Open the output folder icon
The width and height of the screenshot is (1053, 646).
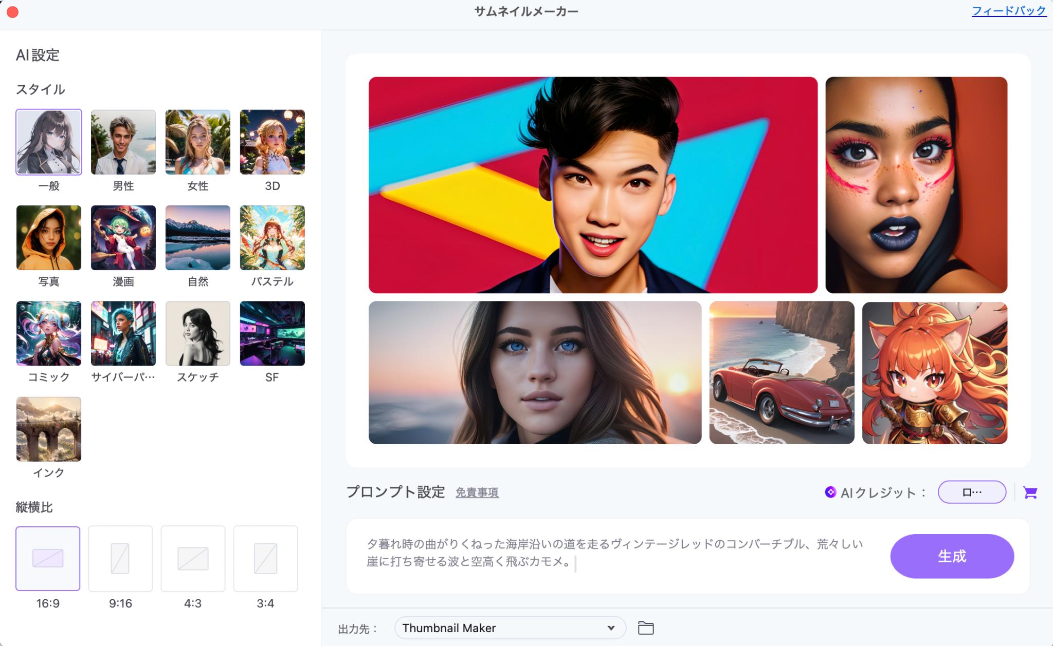click(646, 628)
